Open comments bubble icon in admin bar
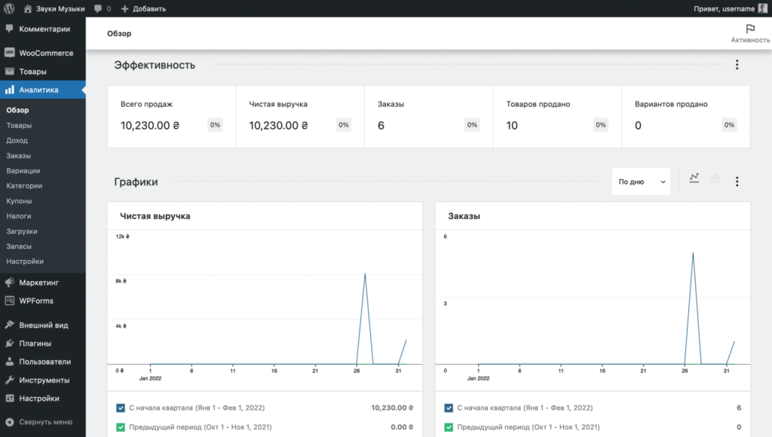The width and height of the screenshot is (772, 437). point(98,8)
